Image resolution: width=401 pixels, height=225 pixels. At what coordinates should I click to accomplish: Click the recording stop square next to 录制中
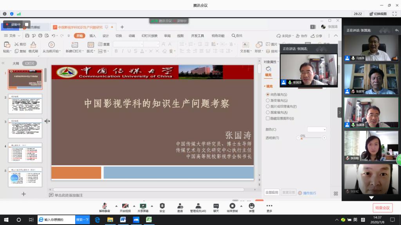[x=27, y=25]
